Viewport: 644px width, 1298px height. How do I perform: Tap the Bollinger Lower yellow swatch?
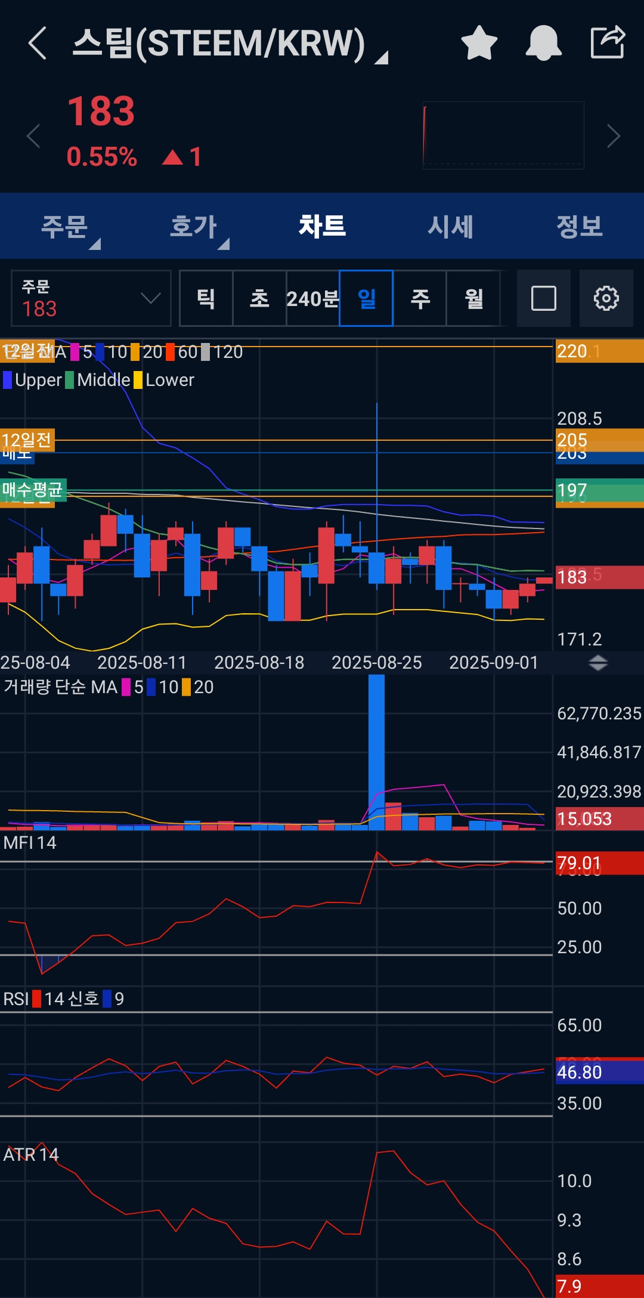click(138, 380)
